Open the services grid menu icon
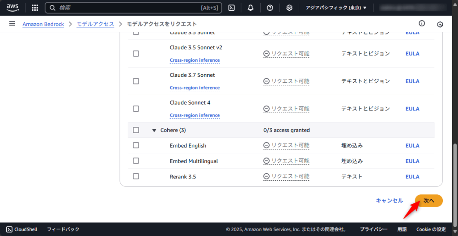This screenshot has height=236, width=458. (35, 8)
